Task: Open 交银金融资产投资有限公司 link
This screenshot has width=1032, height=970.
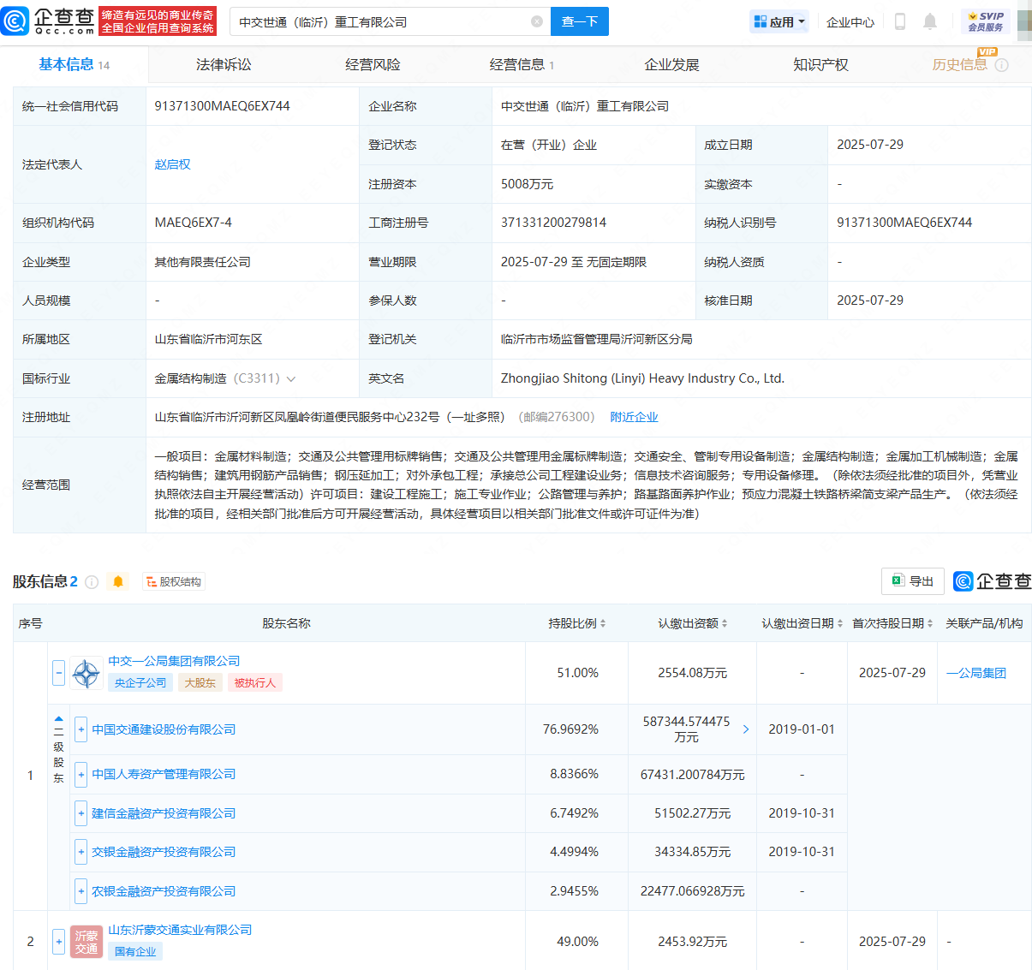Action: pyautogui.click(x=164, y=852)
